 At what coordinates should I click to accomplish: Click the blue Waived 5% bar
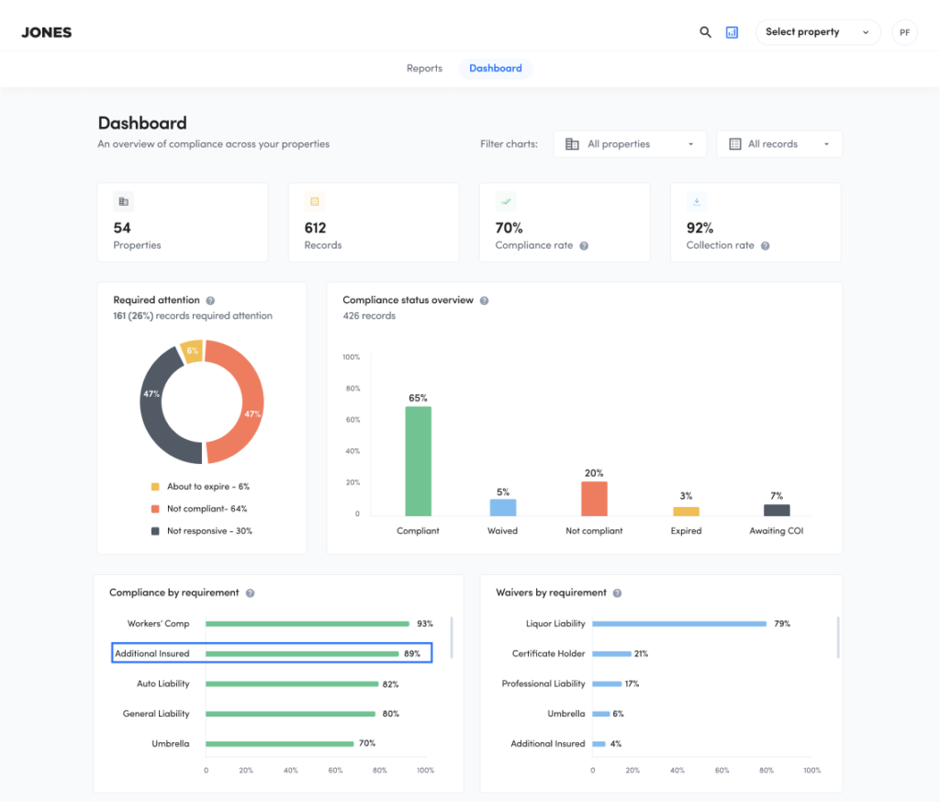click(x=503, y=507)
